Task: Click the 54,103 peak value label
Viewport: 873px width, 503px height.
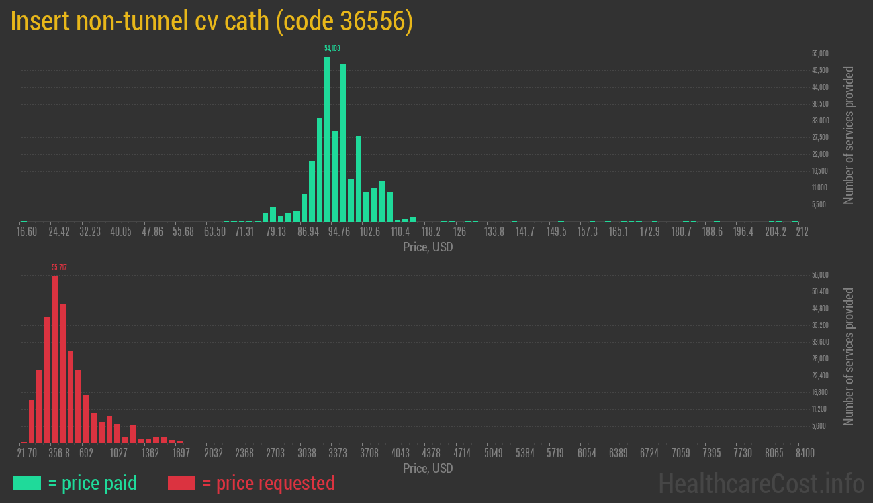Action: coord(332,48)
